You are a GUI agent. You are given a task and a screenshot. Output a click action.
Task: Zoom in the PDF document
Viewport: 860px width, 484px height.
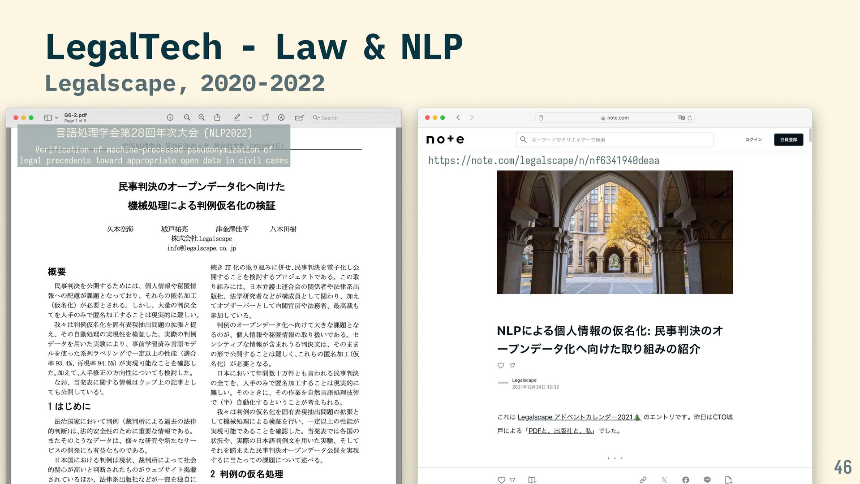tap(202, 117)
